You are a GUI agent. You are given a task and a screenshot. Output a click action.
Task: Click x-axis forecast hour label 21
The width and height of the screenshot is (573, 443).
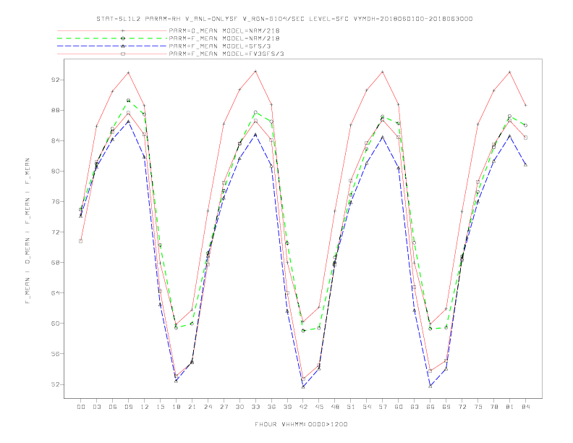[x=192, y=407]
